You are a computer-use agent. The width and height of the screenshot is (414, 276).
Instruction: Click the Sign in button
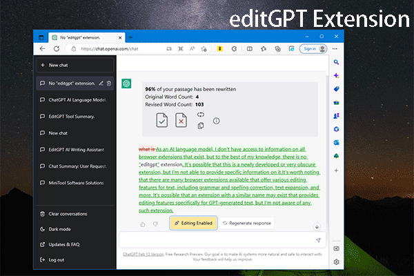313,48
